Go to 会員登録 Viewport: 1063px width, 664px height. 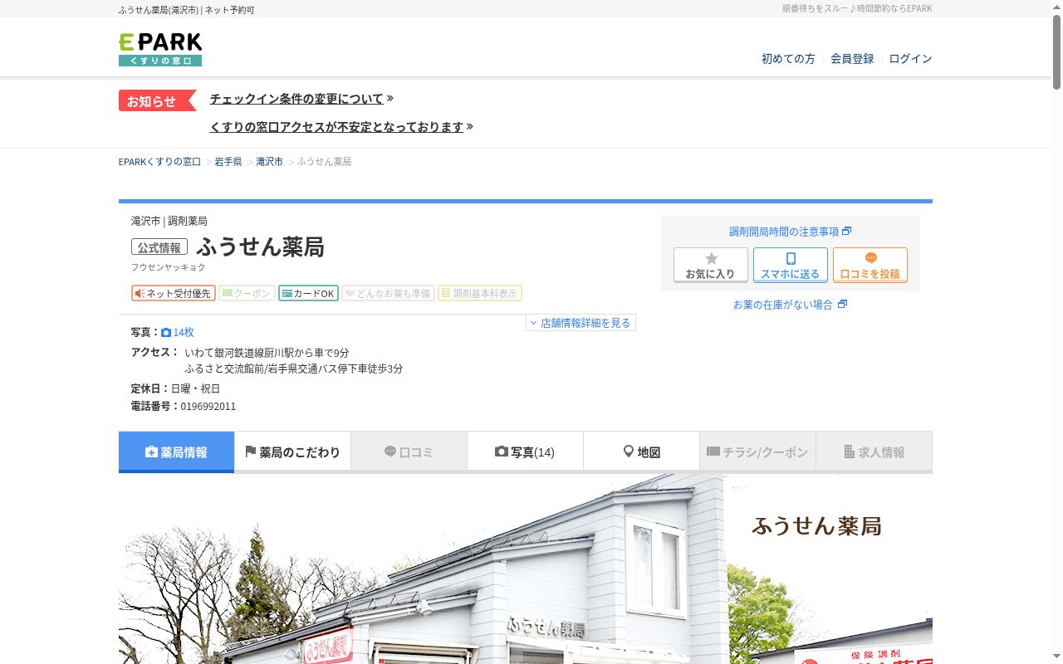coord(852,59)
